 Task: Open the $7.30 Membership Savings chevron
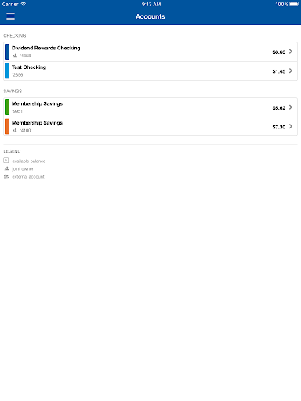[x=291, y=126]
